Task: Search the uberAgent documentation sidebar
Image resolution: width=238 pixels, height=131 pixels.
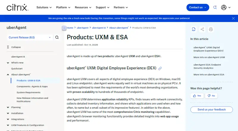Action: (x=57, y=38)
